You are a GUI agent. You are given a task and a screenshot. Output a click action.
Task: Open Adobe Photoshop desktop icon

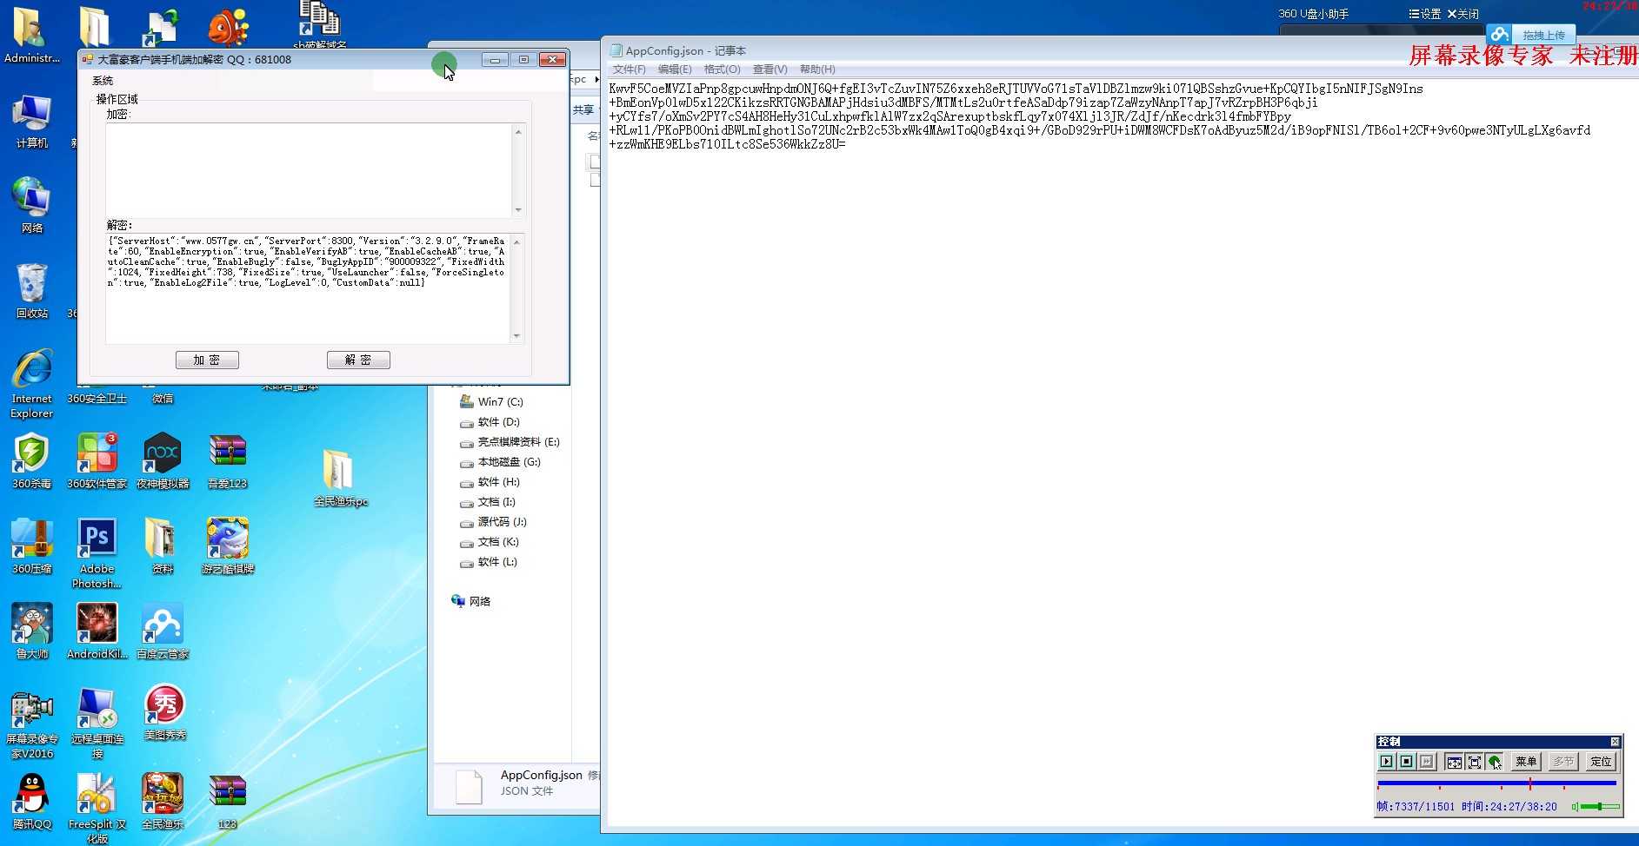[97, 553]
